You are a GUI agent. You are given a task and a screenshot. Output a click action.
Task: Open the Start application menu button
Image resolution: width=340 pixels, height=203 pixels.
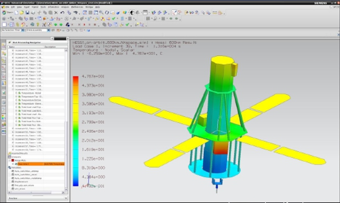point(7,13)
